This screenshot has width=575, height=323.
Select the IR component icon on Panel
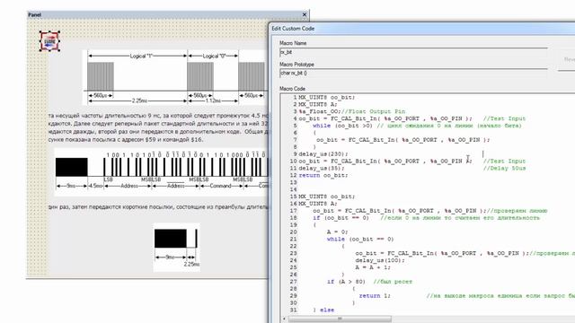click(49, 41)
